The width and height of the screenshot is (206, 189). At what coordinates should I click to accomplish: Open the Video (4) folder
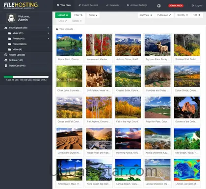[17, 49]
